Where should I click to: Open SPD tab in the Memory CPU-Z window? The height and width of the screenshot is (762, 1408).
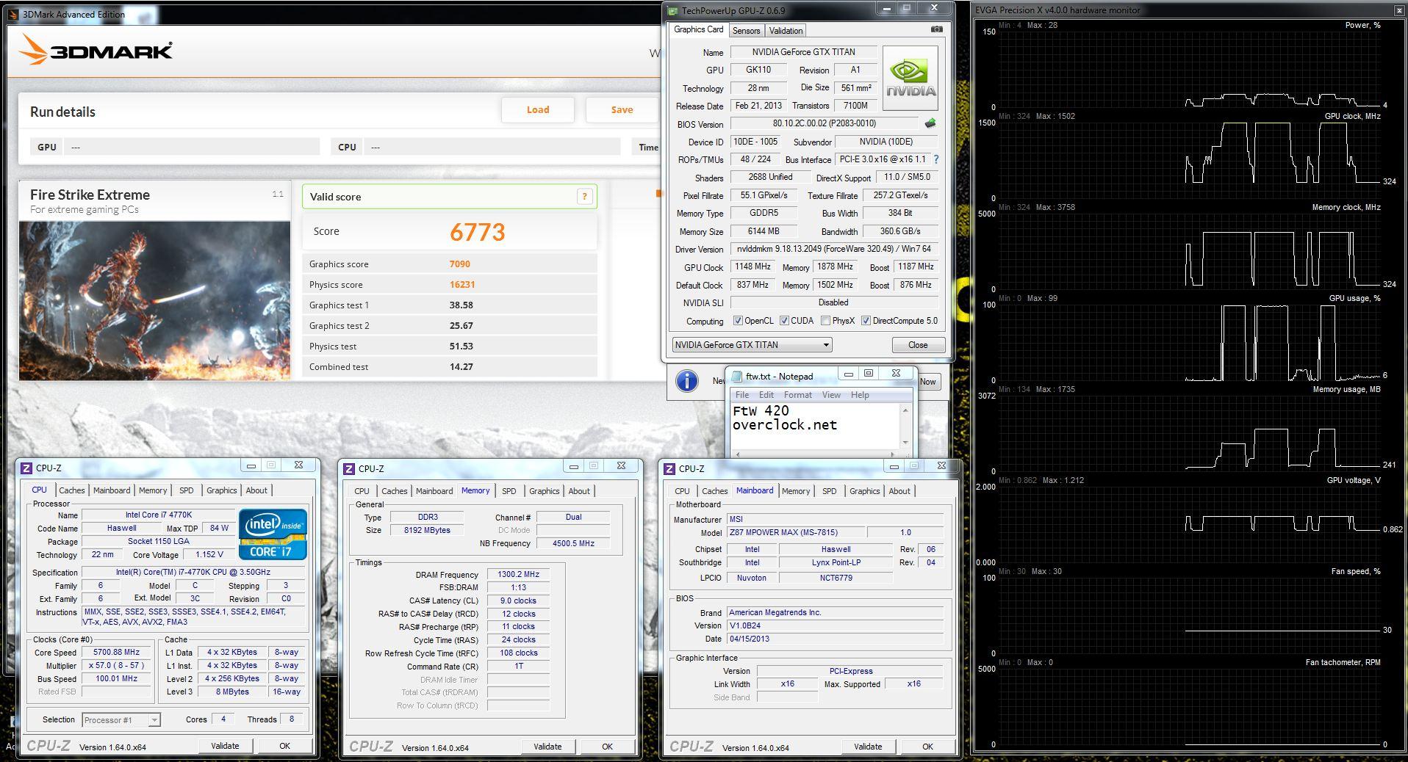[x=509, y=491]
